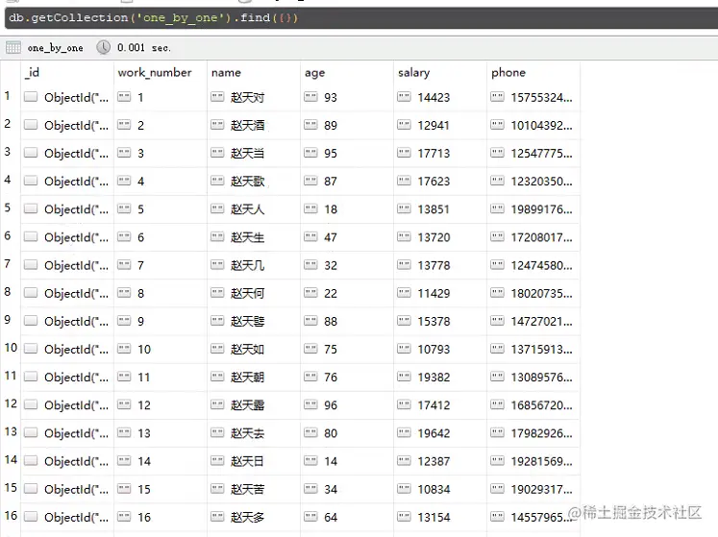Click the query input db.getCollection('one_by_one')
This screenshot has height=537, width=718.
(x=361, y=18)
